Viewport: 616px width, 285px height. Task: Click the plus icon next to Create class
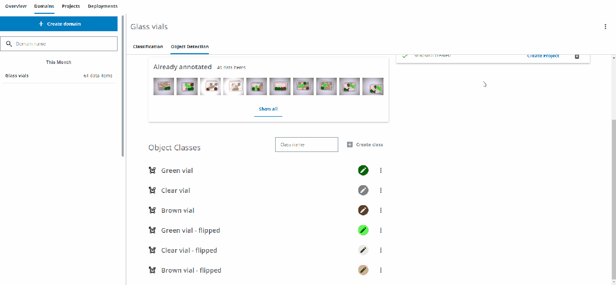point(350,145)
